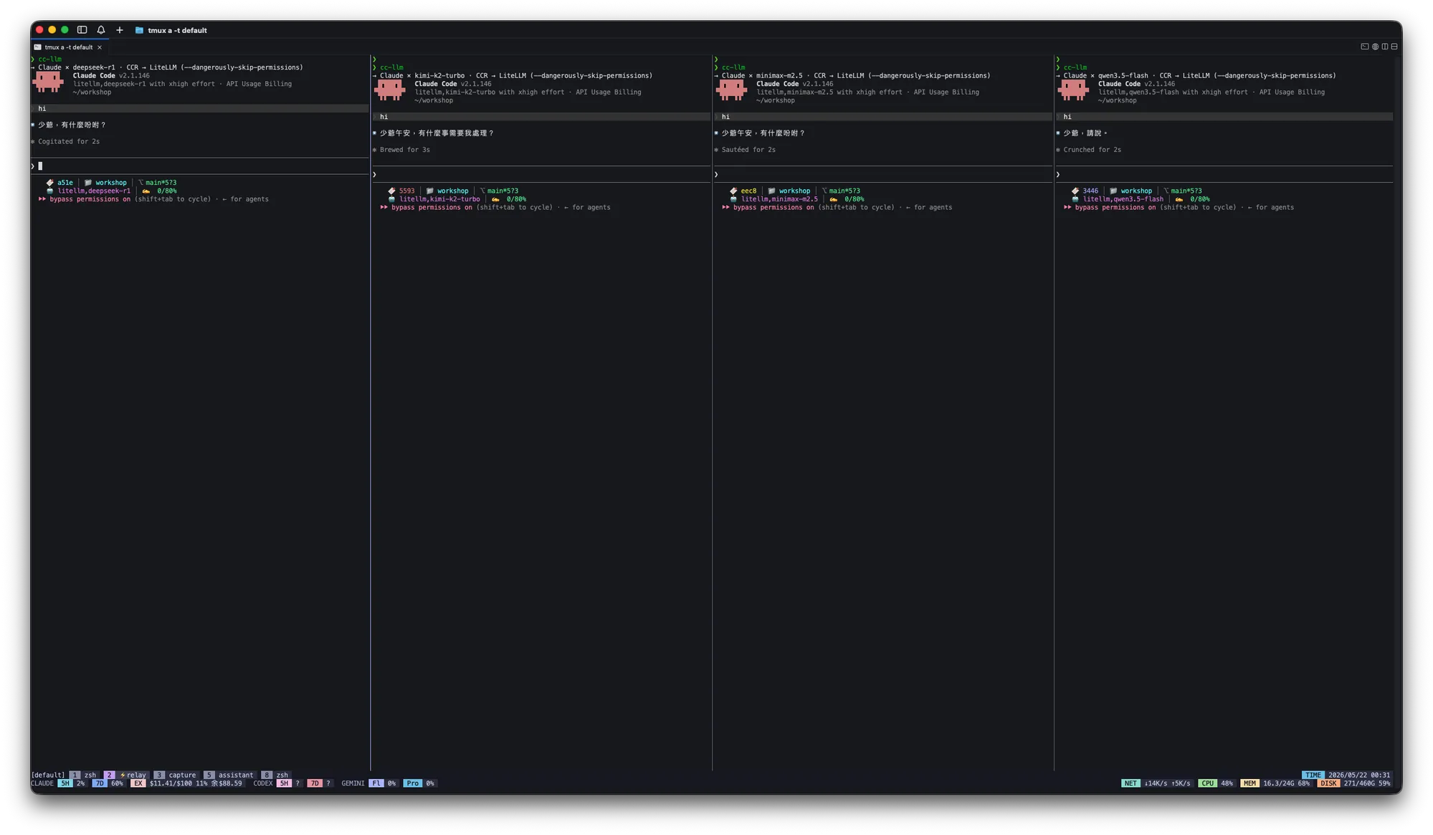1433x835 pixels.
Task: Add a new tab with plus icon
Action: click(x=120, y=30)
